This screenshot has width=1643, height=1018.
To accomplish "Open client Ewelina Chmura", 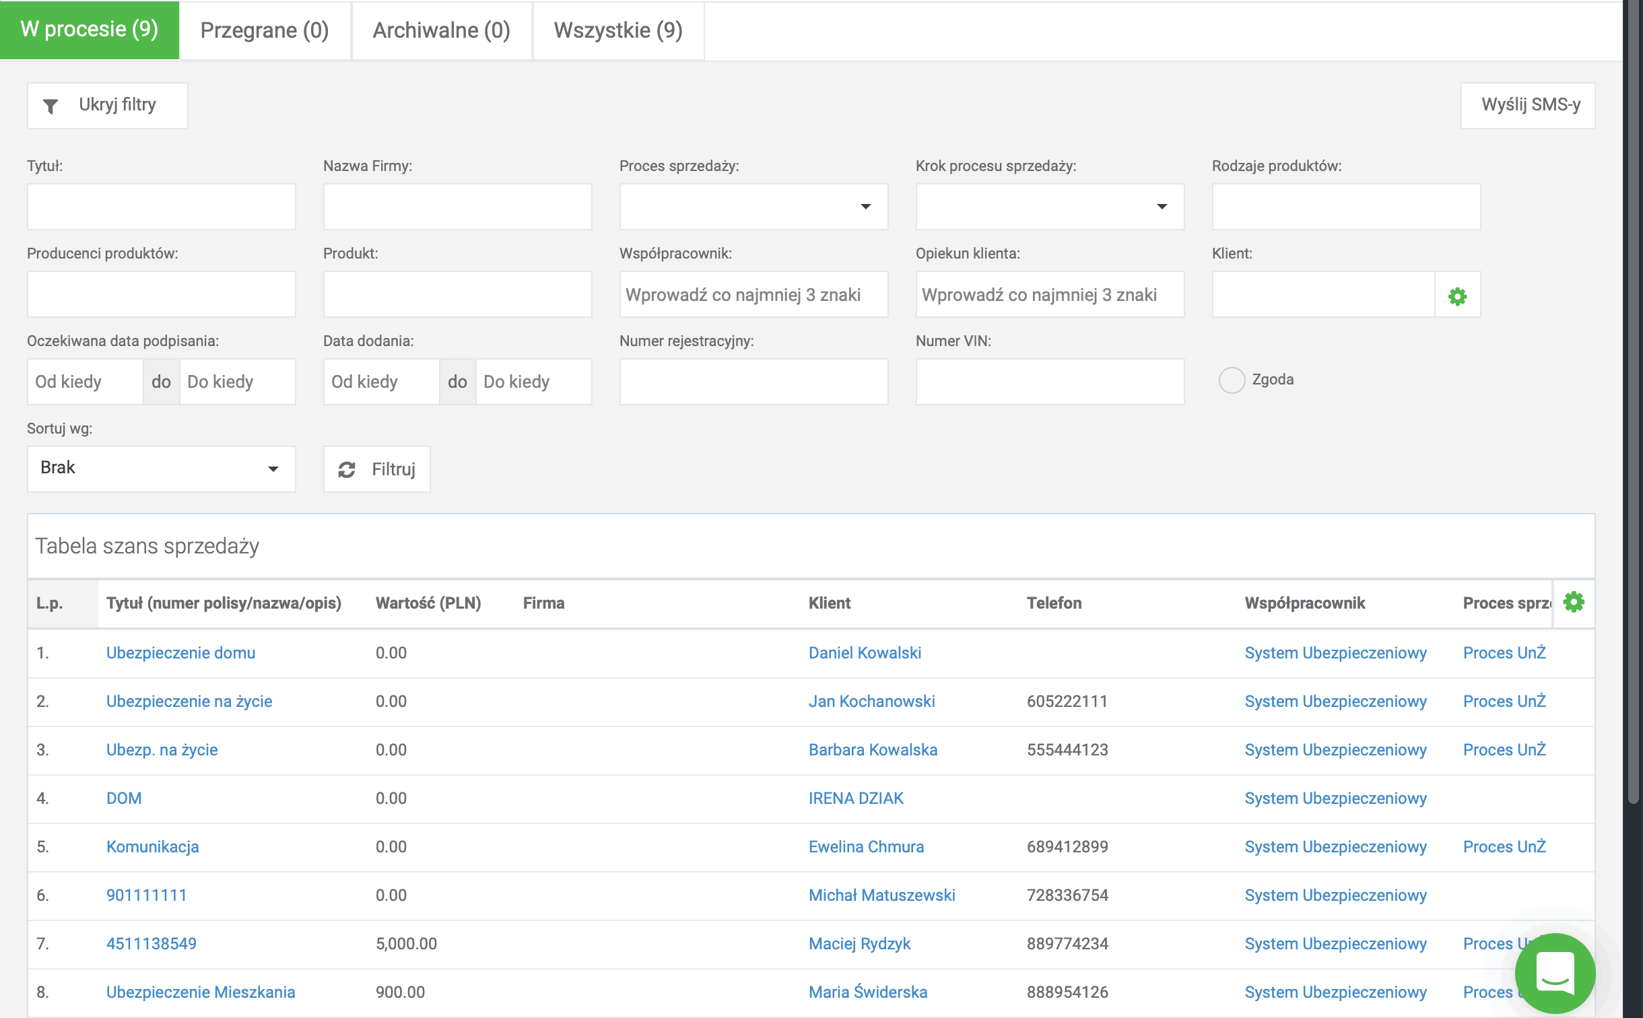I will 866,847.
